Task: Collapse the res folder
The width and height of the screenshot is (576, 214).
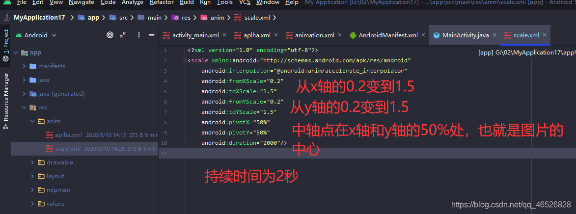Action: point(24,107)
